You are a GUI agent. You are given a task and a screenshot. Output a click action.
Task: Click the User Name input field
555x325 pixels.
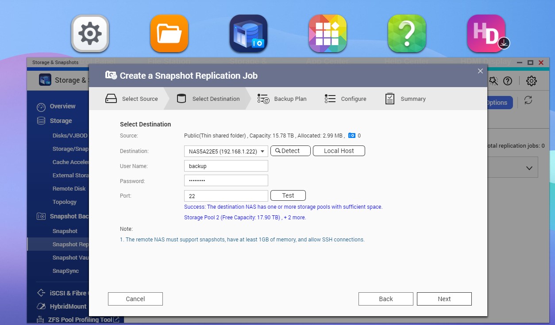point(226,166)
